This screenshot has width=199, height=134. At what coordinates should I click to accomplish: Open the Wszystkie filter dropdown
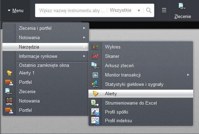click(125, 10)
